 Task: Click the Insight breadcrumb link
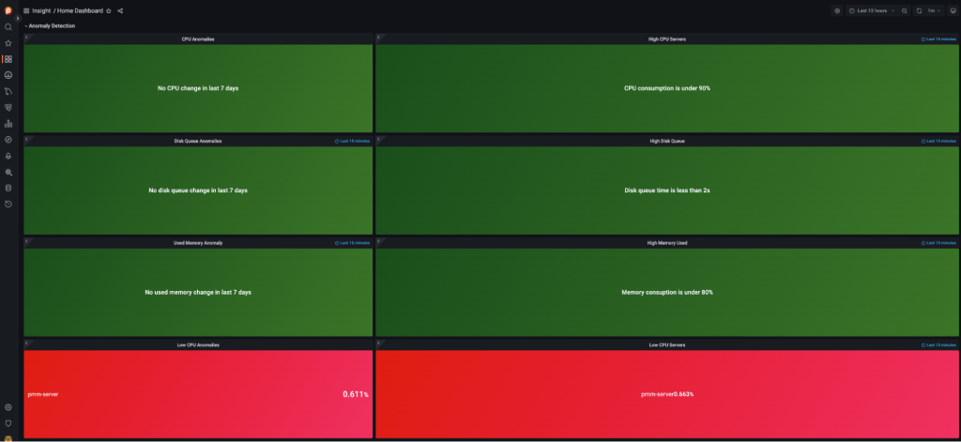41,10
